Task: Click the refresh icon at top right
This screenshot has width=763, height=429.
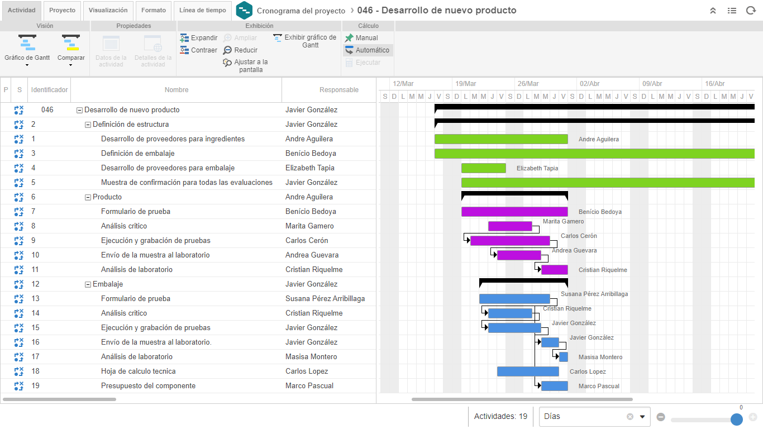Action: click(751, 11)
